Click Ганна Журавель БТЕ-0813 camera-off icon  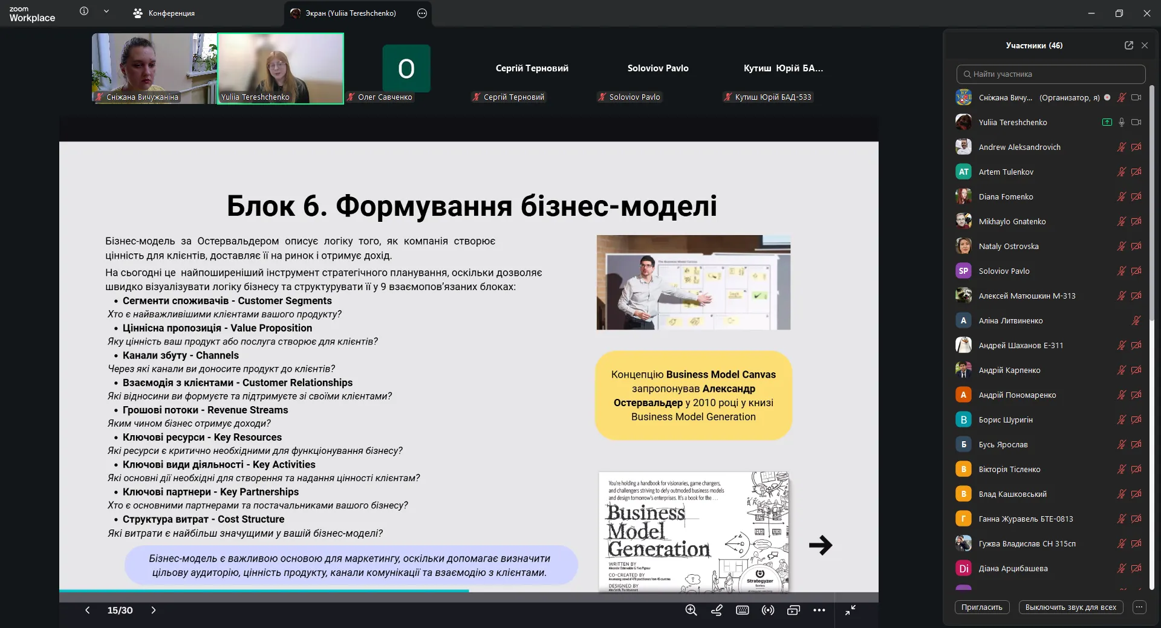pos(1136,519)
